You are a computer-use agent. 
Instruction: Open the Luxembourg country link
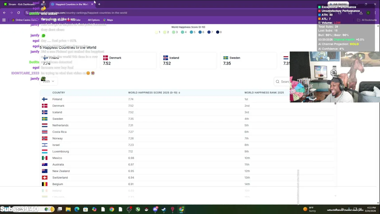(x=61, y=152)
